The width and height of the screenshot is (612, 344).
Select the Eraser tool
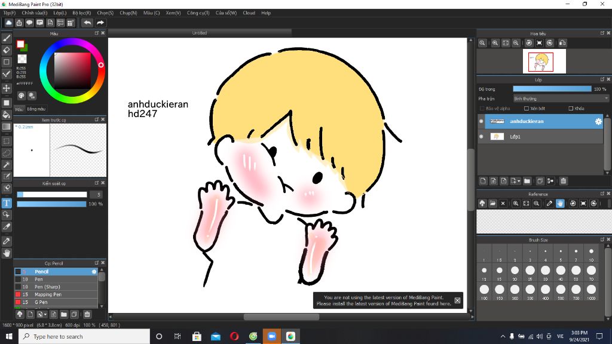(x=7, y=50)
